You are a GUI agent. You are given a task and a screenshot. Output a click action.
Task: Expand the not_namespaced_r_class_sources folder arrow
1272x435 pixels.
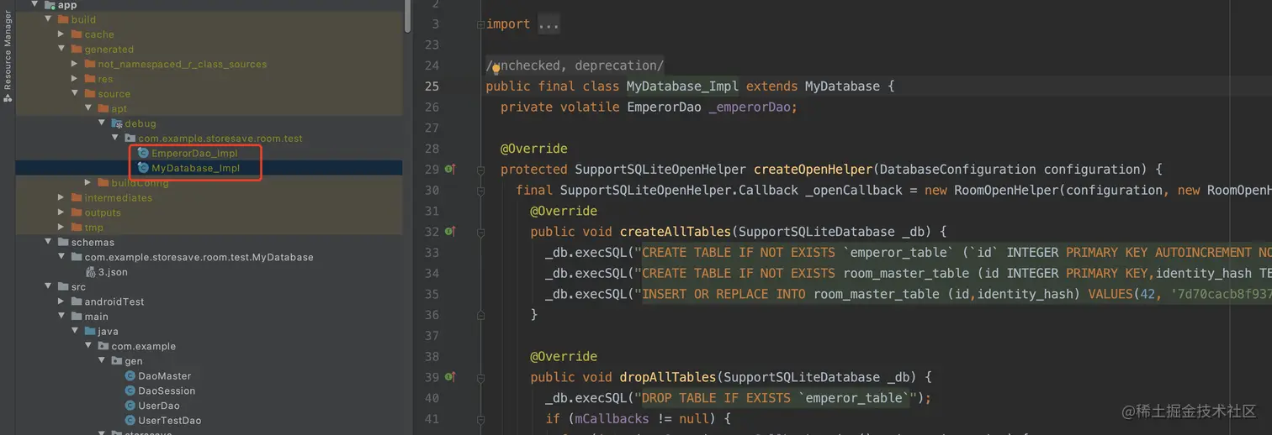75,64
